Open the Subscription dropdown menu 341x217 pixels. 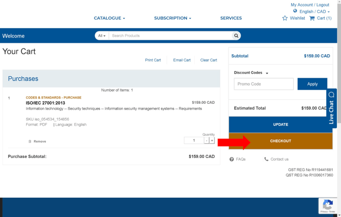pos(173,18)
